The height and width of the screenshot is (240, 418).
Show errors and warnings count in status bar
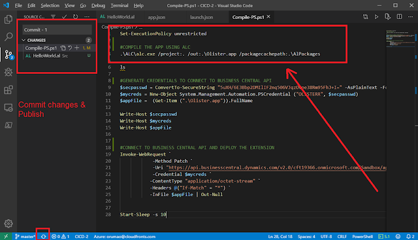[x=60, y=237]
